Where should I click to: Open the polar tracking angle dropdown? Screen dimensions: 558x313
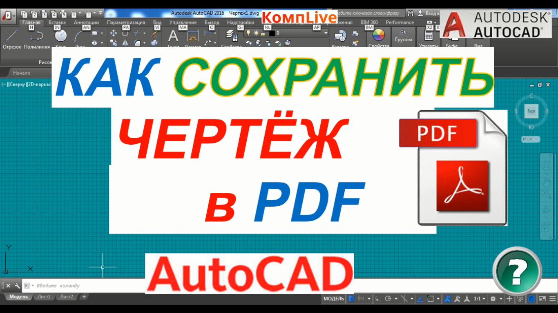tap(395, 299)
